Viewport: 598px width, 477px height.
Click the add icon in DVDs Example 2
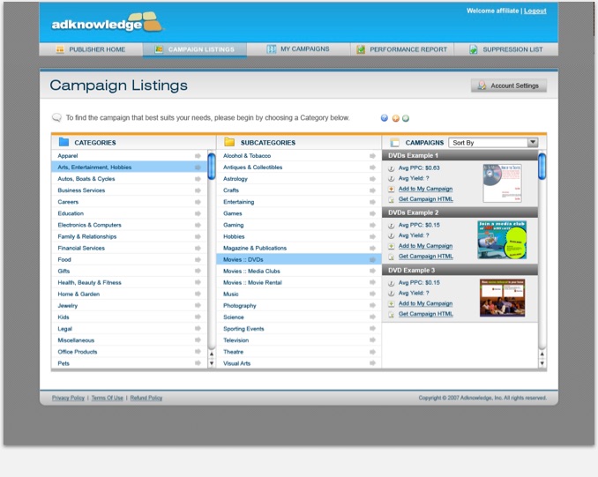click(x=391, y=246)
